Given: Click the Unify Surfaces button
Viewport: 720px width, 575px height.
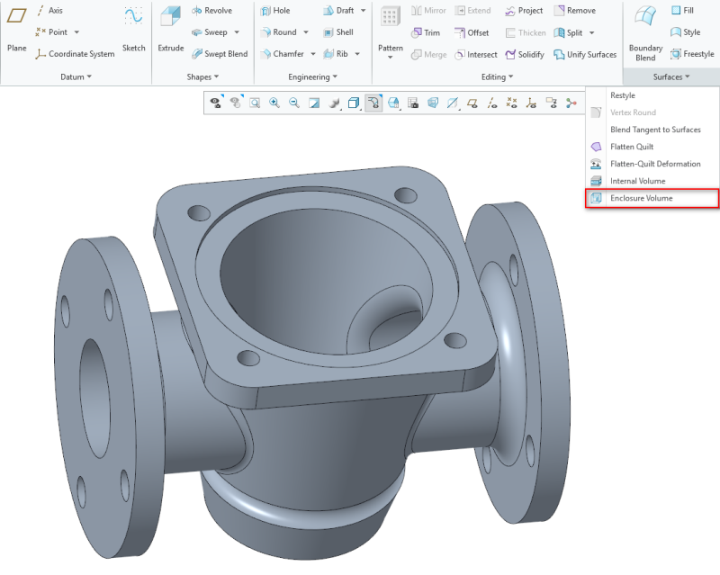Looking at the screenshot, I should (584, 54).
